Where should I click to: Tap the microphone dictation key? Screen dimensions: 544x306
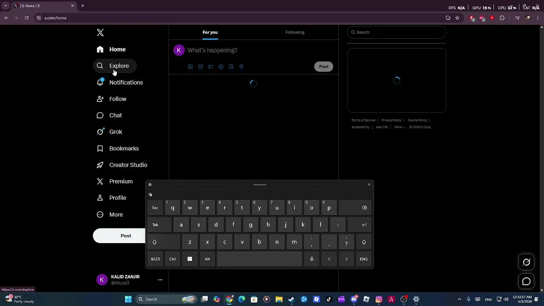tap(312, 259)
